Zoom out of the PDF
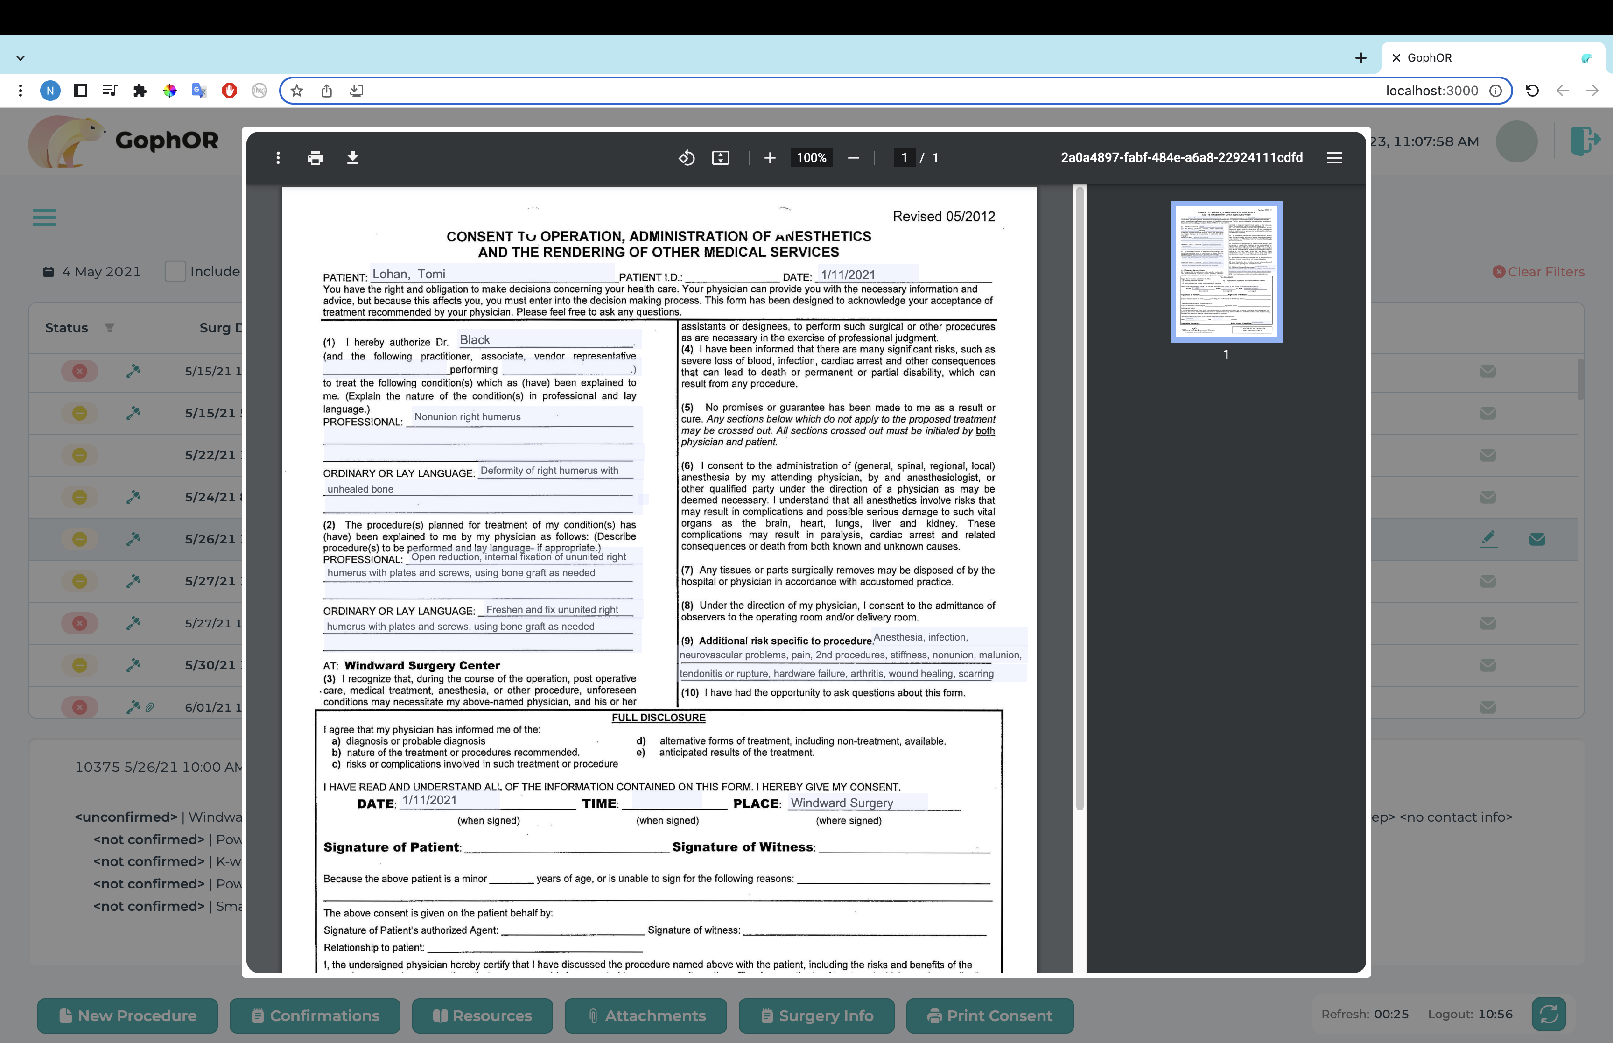Image resolution: width=1613 pixels, height=1043 pixels. coord(854,158)
